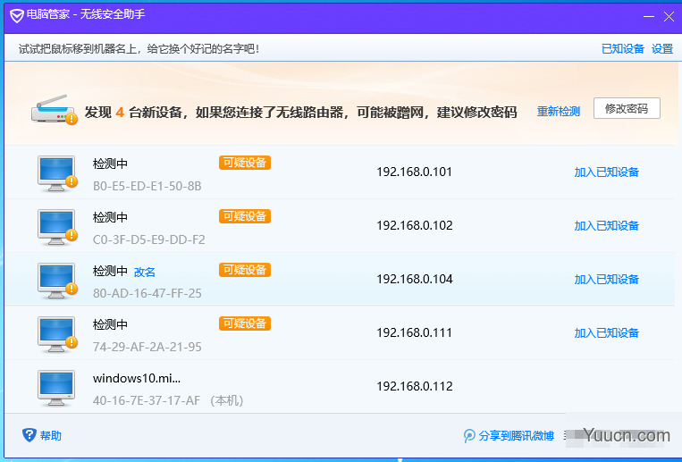Add 192.168.0.104 to known devices
Screen dimensions: 682x462
(606, 280)
